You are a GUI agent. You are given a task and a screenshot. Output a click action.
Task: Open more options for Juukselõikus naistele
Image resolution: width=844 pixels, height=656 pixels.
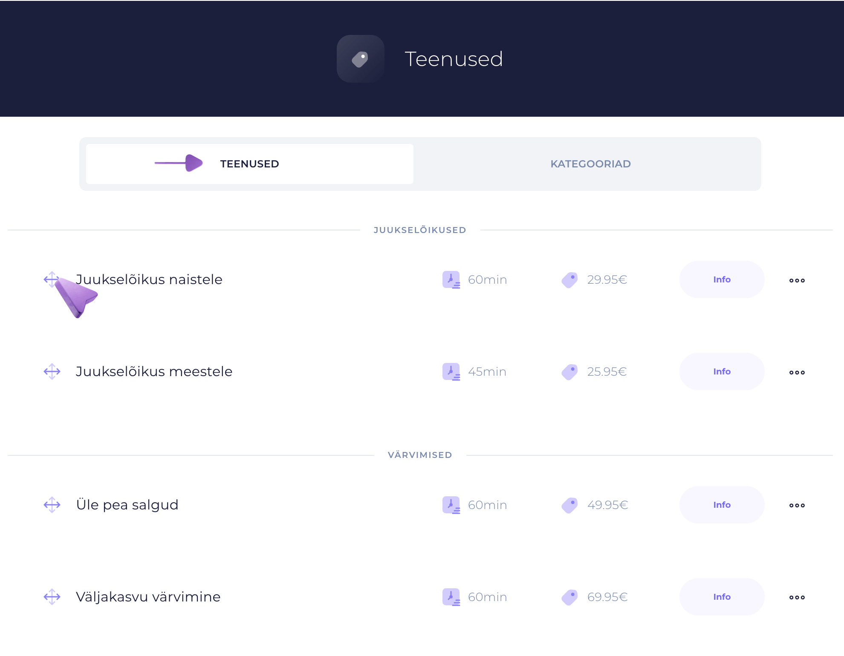(x=797, y=280)
